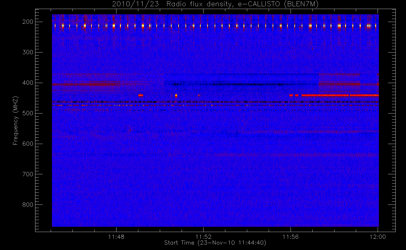
Task: Click the 11:48 time tick label
Action: coord(116,237)
